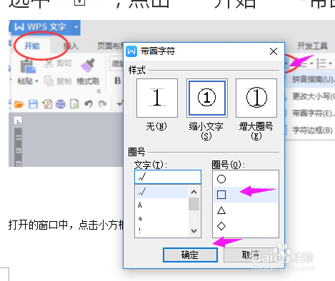
Task: Click the redo arrow icon
Action: (x=102, y=104)
